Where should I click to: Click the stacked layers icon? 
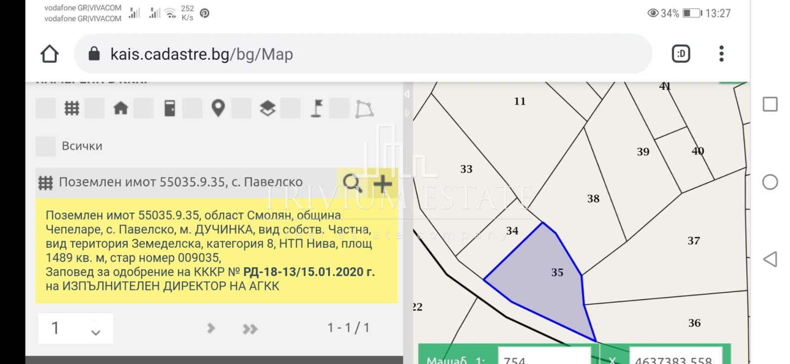point(267,108)
